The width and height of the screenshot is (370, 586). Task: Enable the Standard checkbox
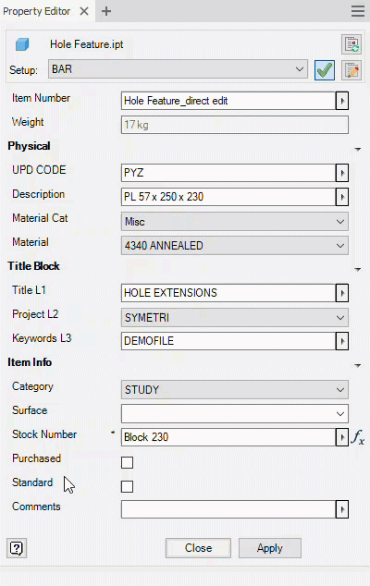coord(128,486)
